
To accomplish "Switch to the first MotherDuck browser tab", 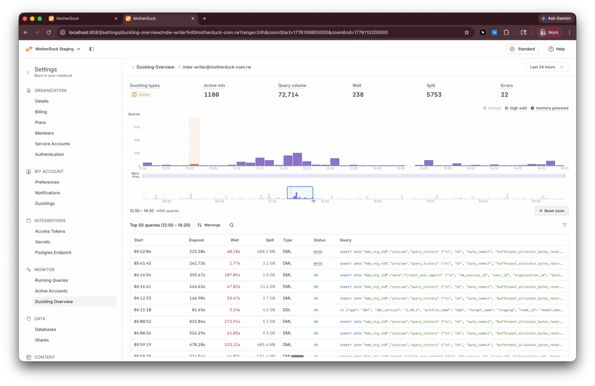I will pyautogui.click(x=83, y=19).
